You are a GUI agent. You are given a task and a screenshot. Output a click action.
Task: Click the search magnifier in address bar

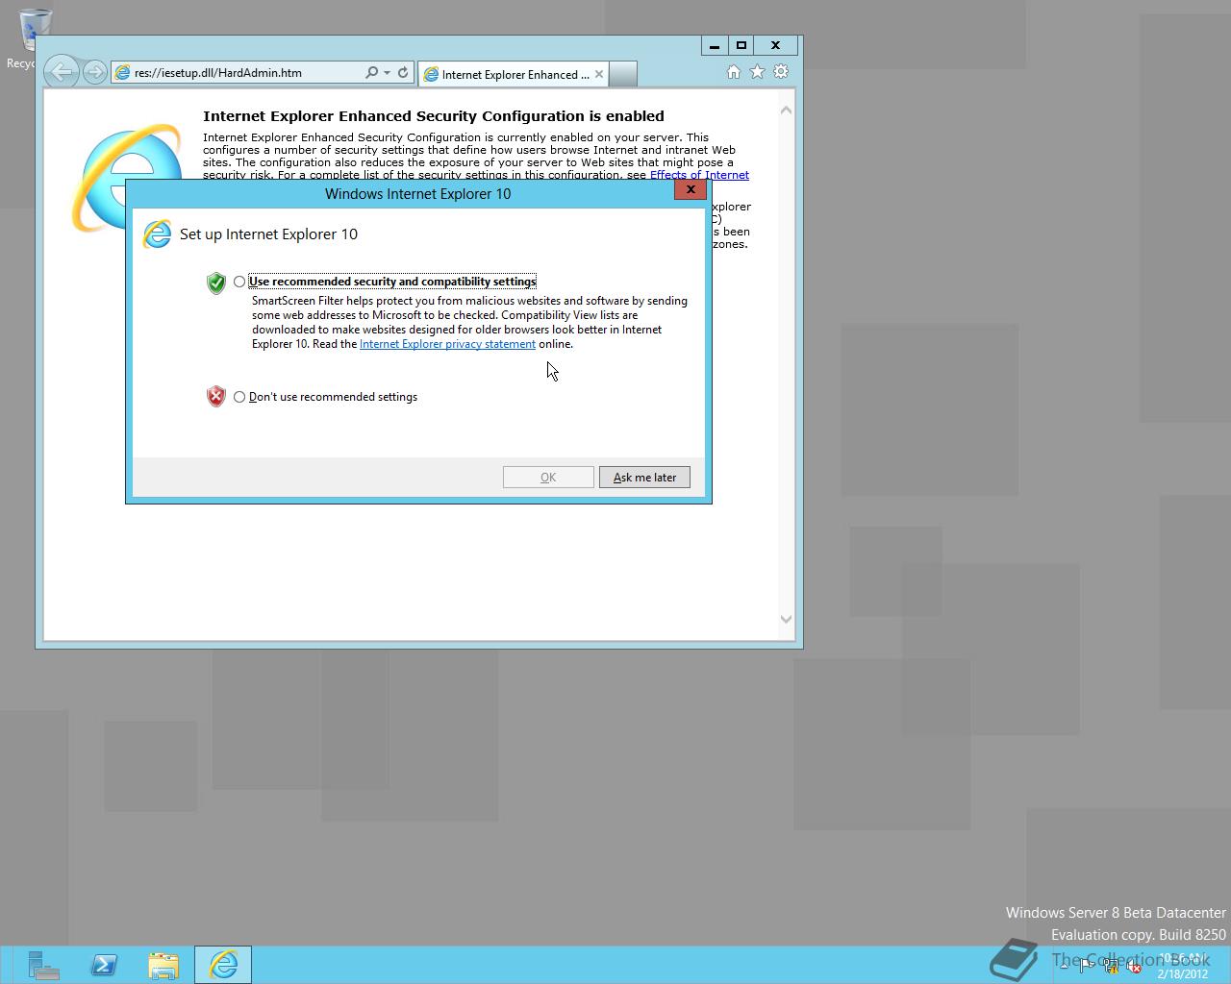pyautogui.click(x=371, y=73)
